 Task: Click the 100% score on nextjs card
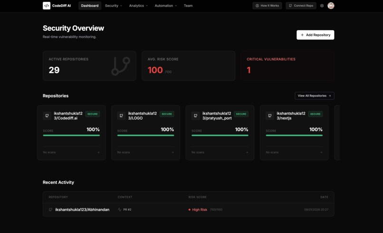point(316,130)
